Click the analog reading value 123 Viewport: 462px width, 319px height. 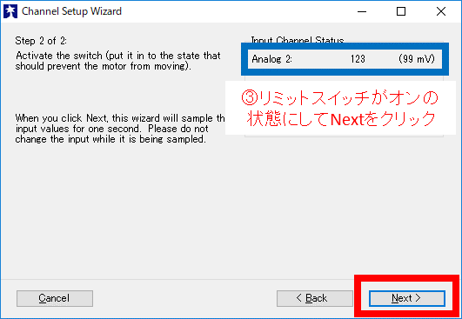358,59
